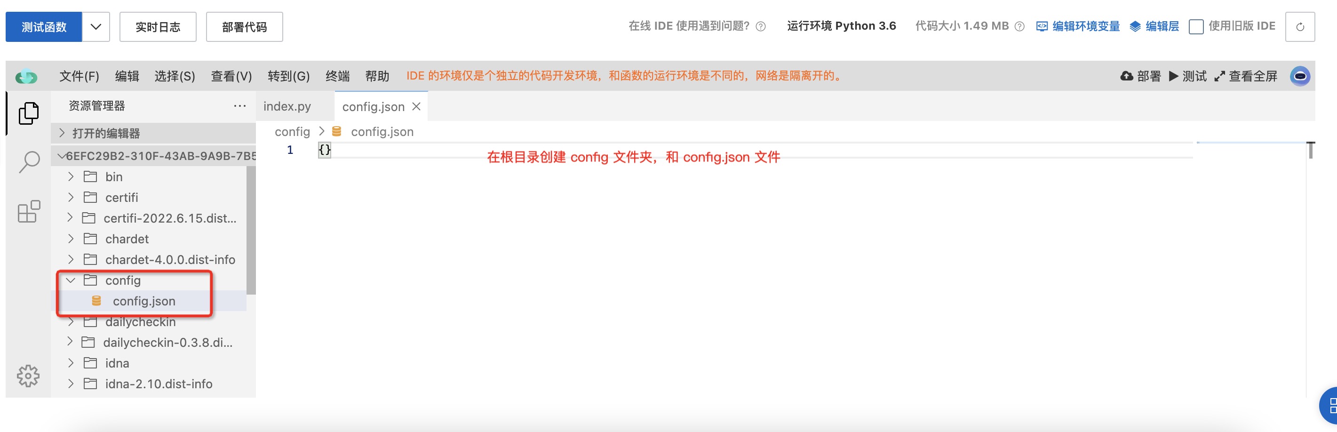Expand the chardet-4.0.0.dist-info folder chevron
Screen dimensions: 1337x432
click(71, 259)
